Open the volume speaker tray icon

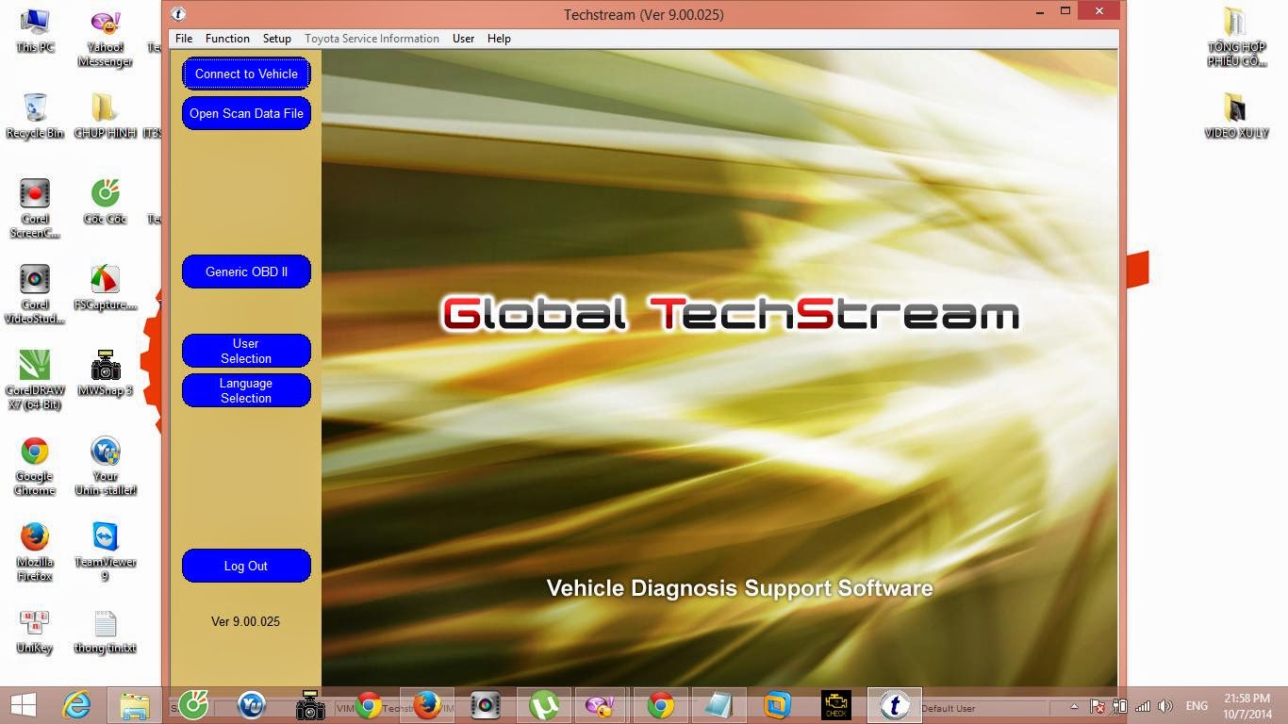pos(1165,706)
